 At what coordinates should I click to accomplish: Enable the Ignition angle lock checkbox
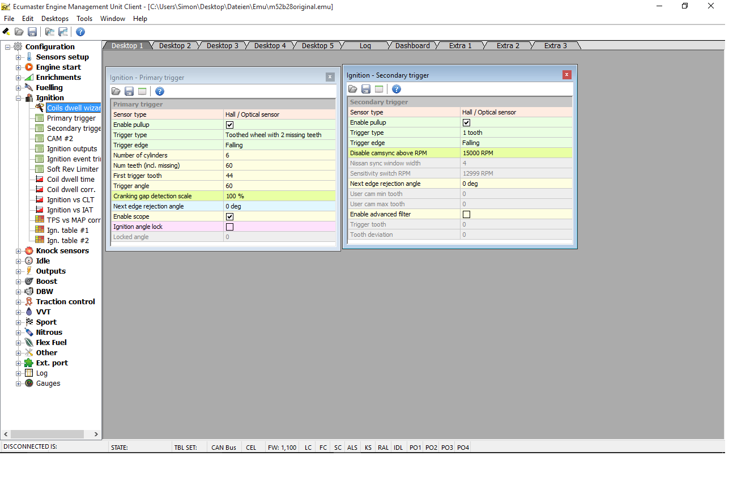point(229,227)
